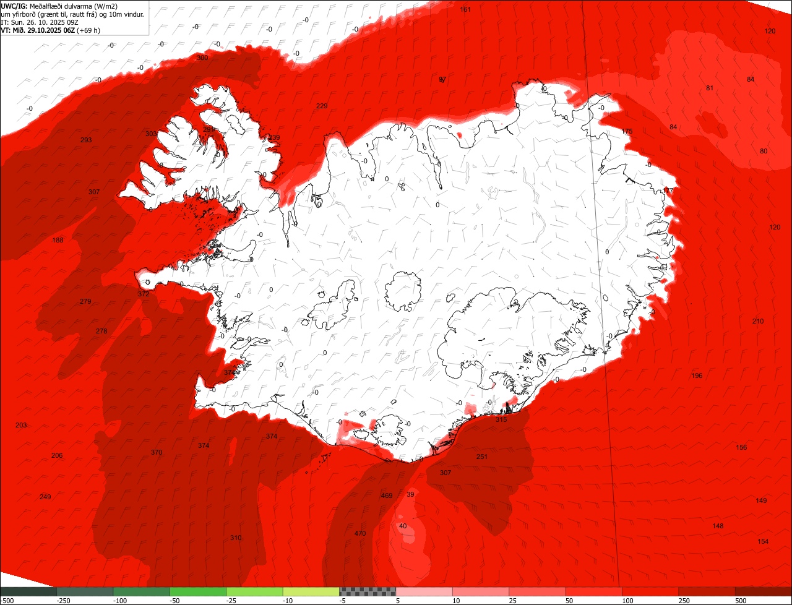
Task: Click the map value "469"
Action: 387,496
